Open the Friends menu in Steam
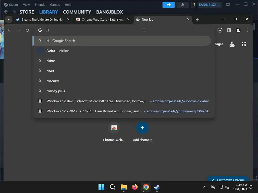The height and width of the screenshot is (193, 258). [40, 5]
